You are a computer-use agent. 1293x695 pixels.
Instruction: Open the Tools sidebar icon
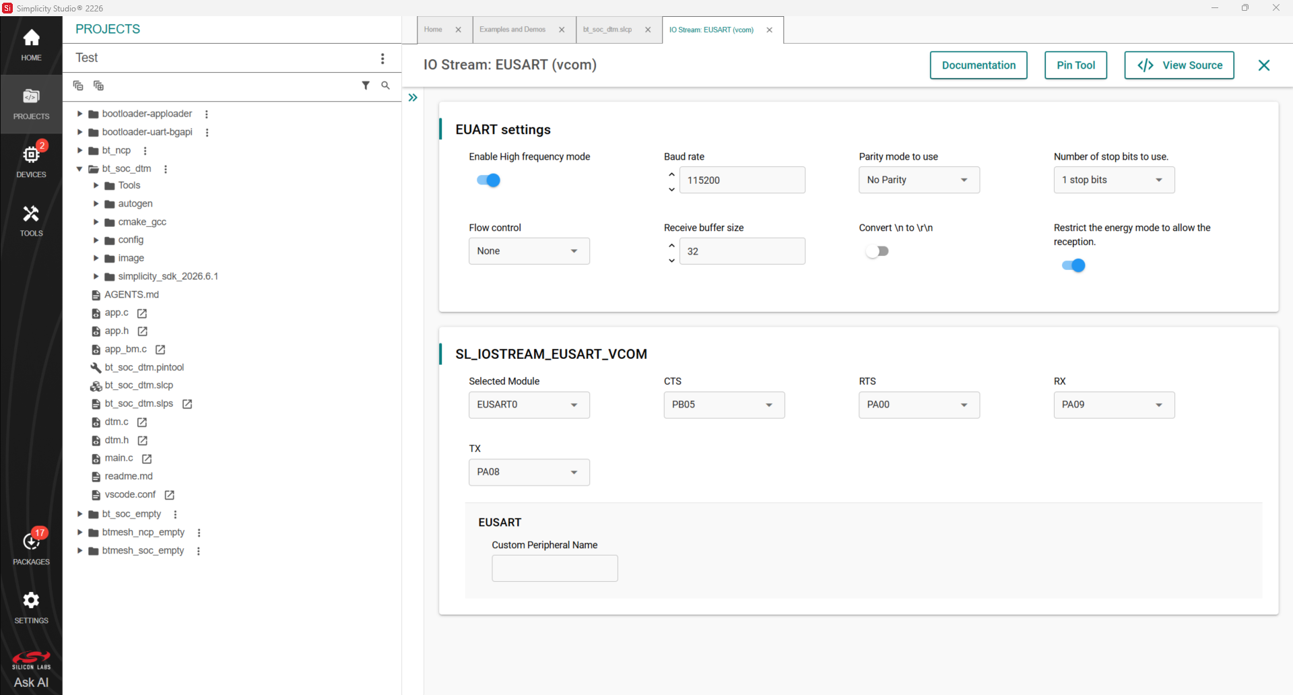tap(31, 221)
